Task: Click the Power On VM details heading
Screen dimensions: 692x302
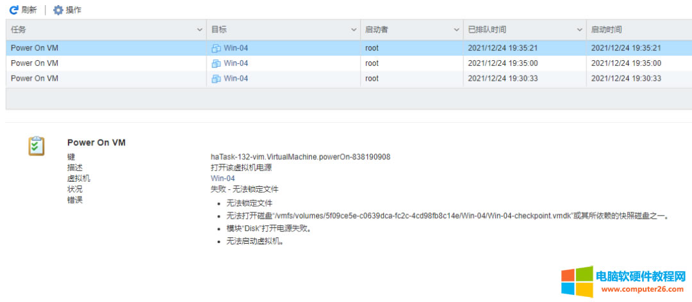Action: tap(96, 143)
